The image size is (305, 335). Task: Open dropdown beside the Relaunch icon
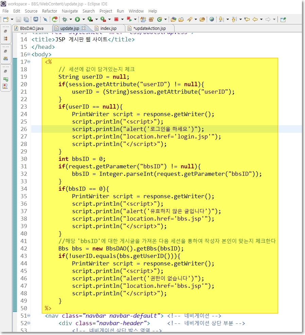(x=135, y=19)
